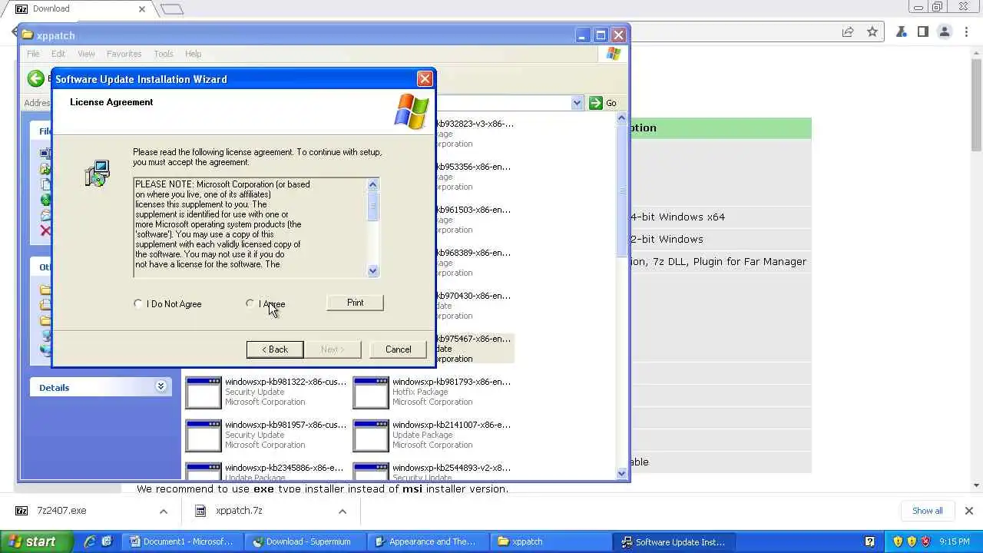The width and height of the screenshot is (983, 553).
Task: Click Show all downloads
Action: tap(928, 511)
